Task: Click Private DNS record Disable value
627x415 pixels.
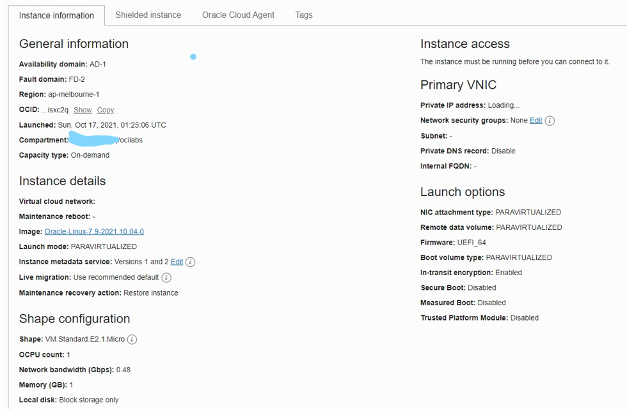Action: click(x=504, y=151)
